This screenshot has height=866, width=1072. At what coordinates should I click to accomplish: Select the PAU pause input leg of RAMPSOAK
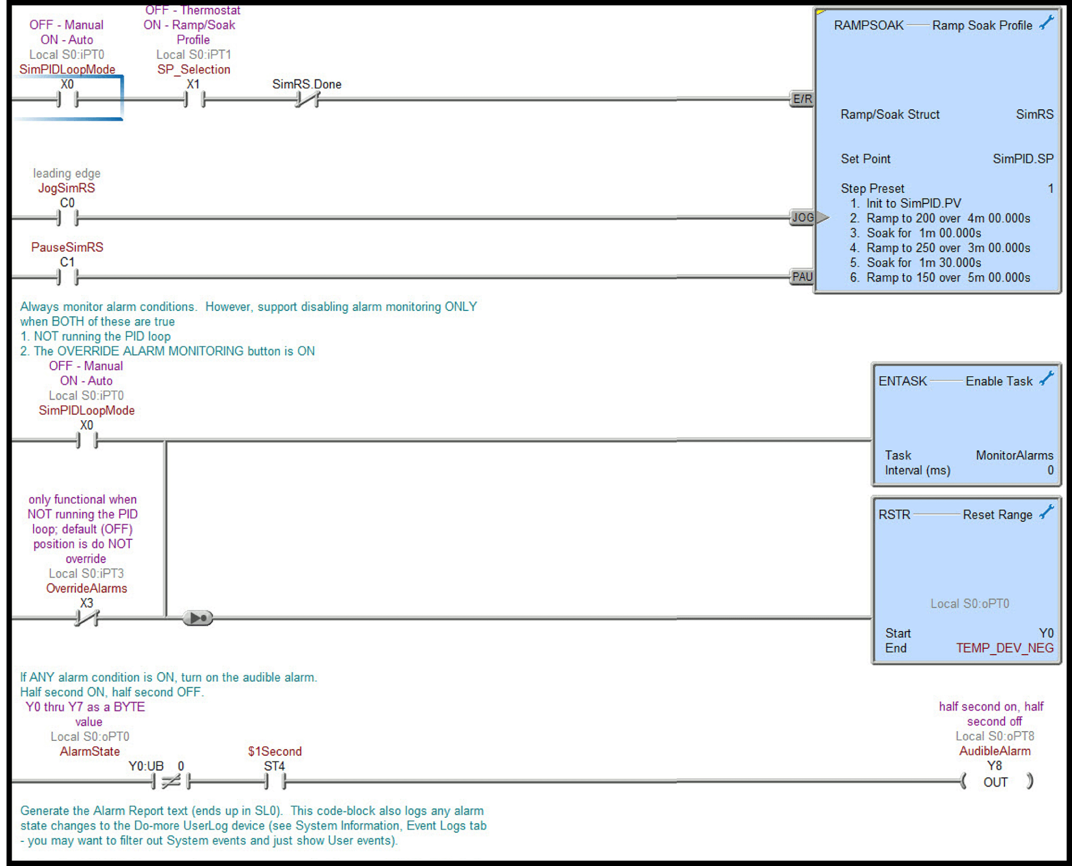click(803, 276)
